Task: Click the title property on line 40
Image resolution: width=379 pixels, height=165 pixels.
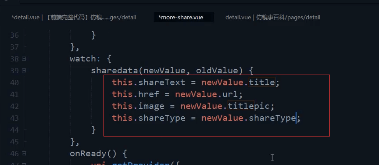Action: [x=262, y=82]
